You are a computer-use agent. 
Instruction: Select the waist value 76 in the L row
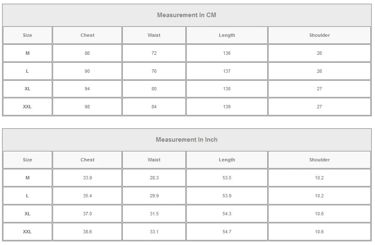click(154, 71)
